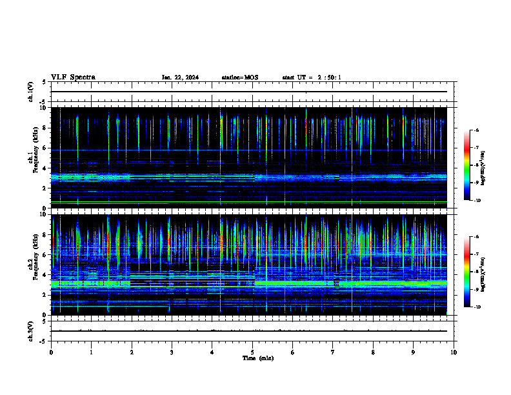Click the log(PSD) label beside ch.2 color scale
511x395 pixels.
click(483, 274)
